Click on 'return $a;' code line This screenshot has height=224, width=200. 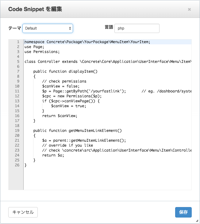[x=53, y=155]
